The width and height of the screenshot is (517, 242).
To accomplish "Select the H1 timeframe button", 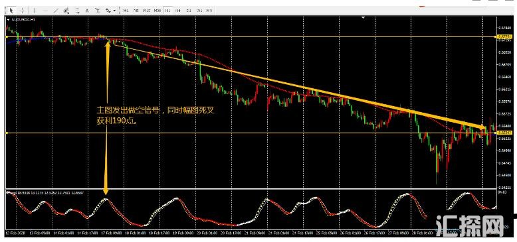I will click(x=168, y=11).
